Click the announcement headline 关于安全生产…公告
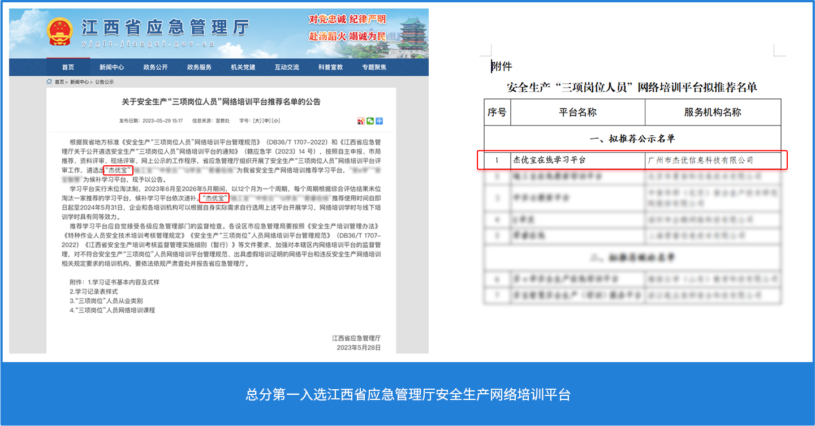 click(x=221, y=102)
